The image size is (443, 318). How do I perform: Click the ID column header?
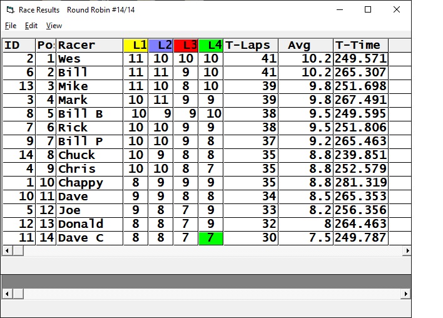click(x=19, y=45)
